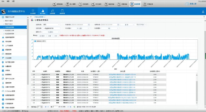The height and width of the screenshot is (112, 206).
Task: Open the 选择时间 dropdown showing 昨天
Action: pyautogui.click(x=51, y=24)
